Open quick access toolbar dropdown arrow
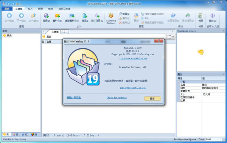This screenshot has height=143, width=227. coord(21,4)
